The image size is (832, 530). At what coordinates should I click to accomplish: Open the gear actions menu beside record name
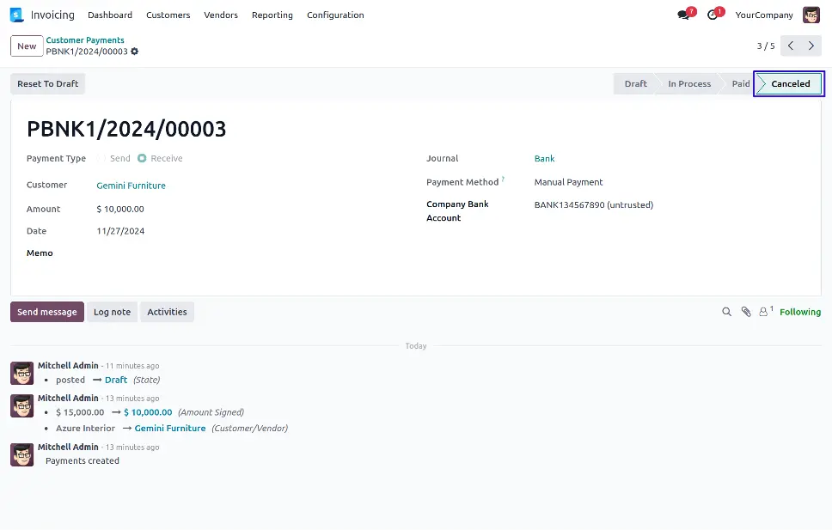coord(135,52)
